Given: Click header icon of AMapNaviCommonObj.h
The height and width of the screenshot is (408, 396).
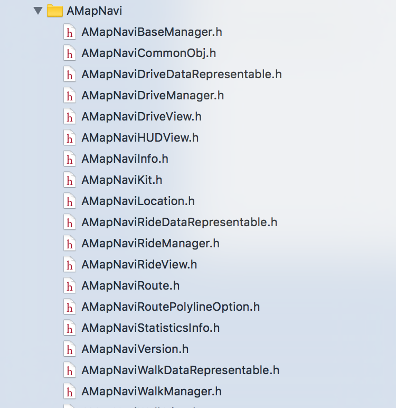Looking at the screenshot, I should point(69,53).
